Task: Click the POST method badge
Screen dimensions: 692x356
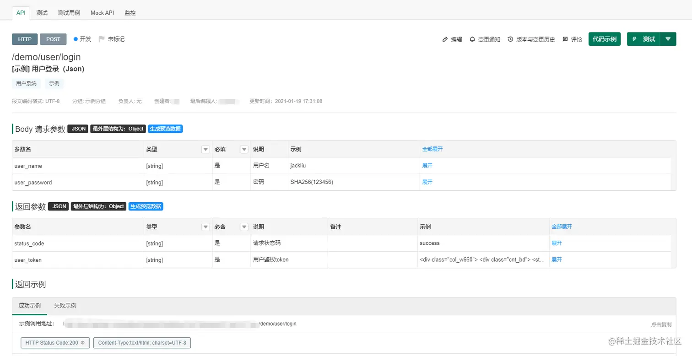Action: (x=53, y=39)
